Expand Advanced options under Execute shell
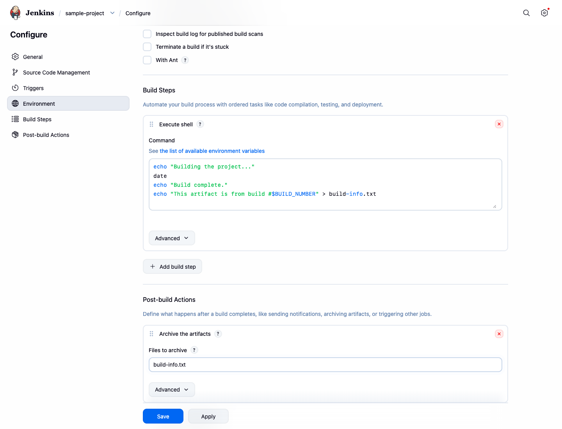This screenshot has height=429, width=562. [x=172, y=238]
